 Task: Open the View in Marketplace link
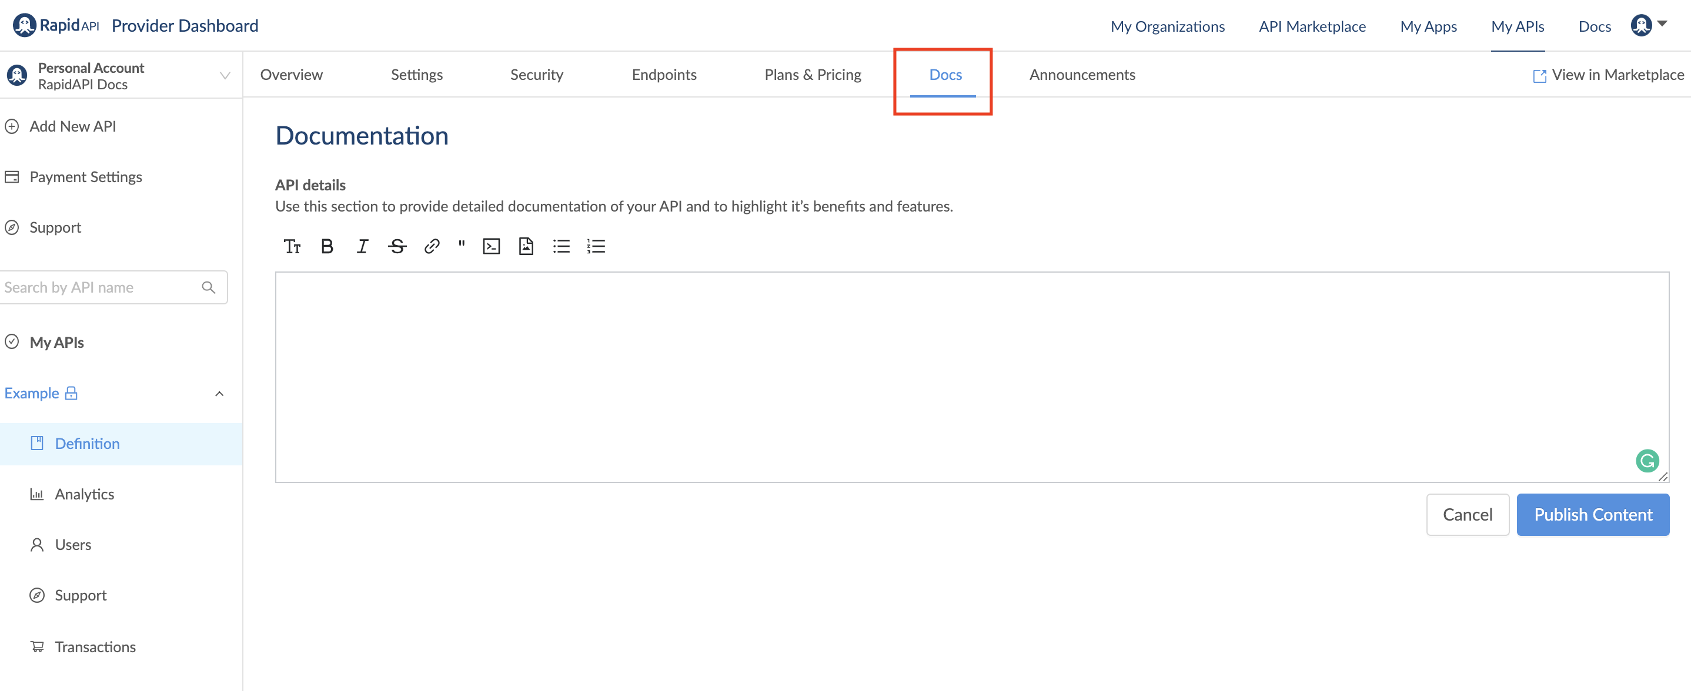[x=1608, y=75]
